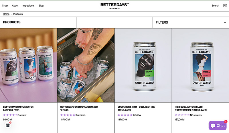Viewport: 229px width, 133px height.
Task: Click the Cucumber & Mint star rating
Action: tap(125, 115)
